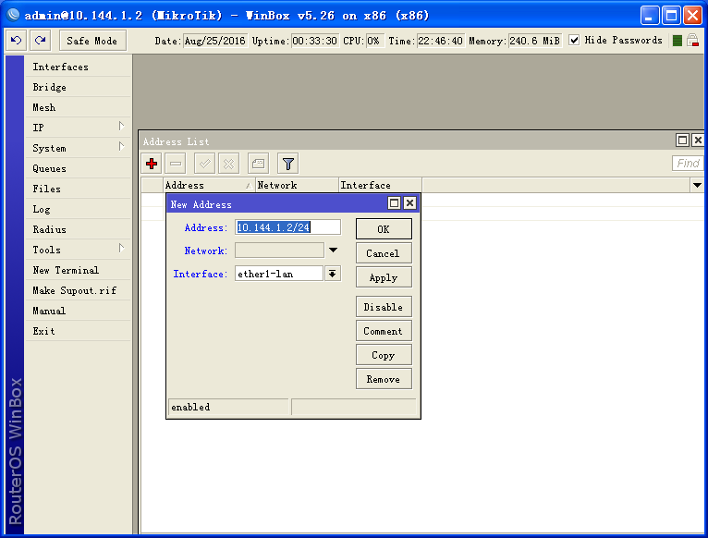
Task: Open the Bridge menu
Action: [78, 87]
